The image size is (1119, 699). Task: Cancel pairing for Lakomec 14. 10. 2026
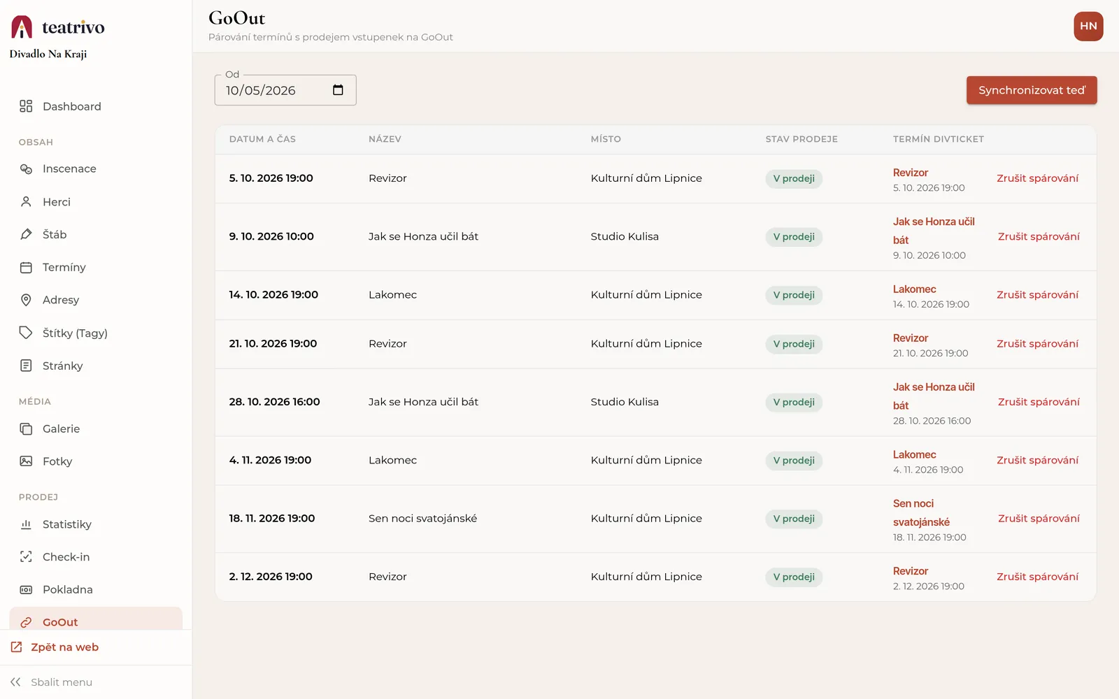[x=1037, y=295]
